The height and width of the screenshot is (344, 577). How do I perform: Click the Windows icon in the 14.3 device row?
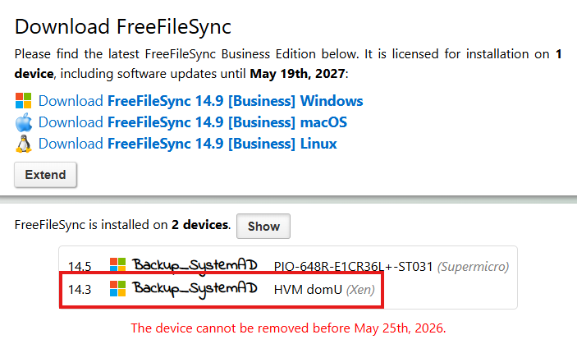(117, 289)
